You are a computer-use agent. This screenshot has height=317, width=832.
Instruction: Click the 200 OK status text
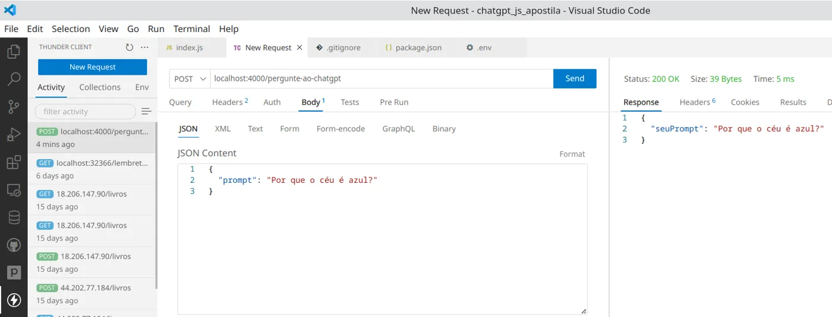point(666,79)
